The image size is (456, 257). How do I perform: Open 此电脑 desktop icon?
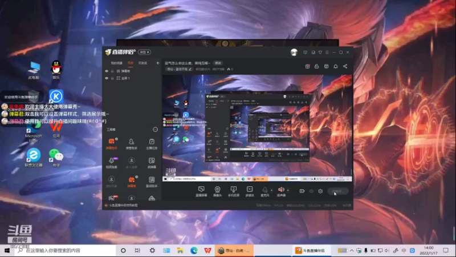(x=34, y=70)
